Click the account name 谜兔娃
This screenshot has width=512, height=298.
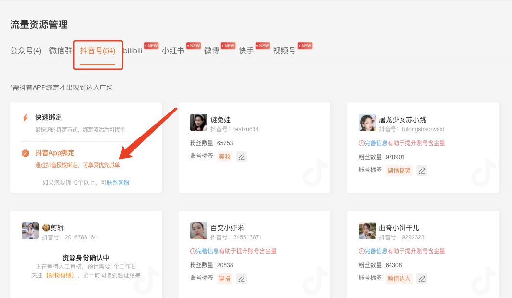pyautogui.click(x=220, y=120)
